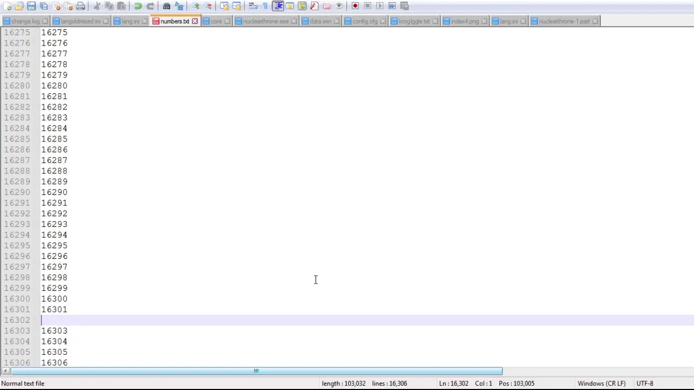Click the 'Normal text file' status label
This screenshot has height=390, width=694.
point(23,383)
